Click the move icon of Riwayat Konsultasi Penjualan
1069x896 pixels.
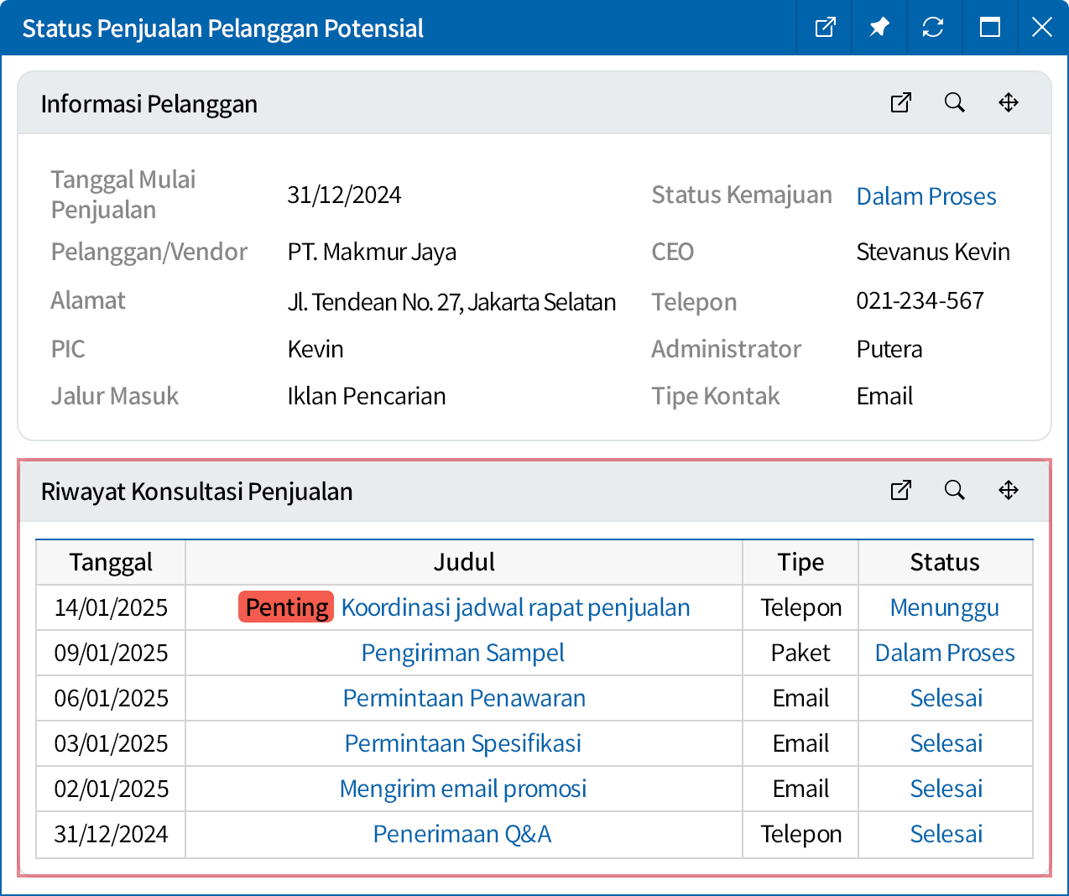1009,490
